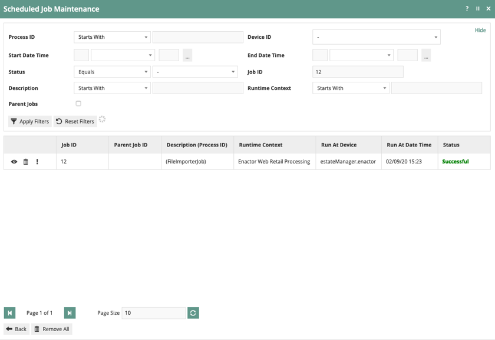Click the trash delete icon for job 12
495x340 pixels.
tap(25, 162)
